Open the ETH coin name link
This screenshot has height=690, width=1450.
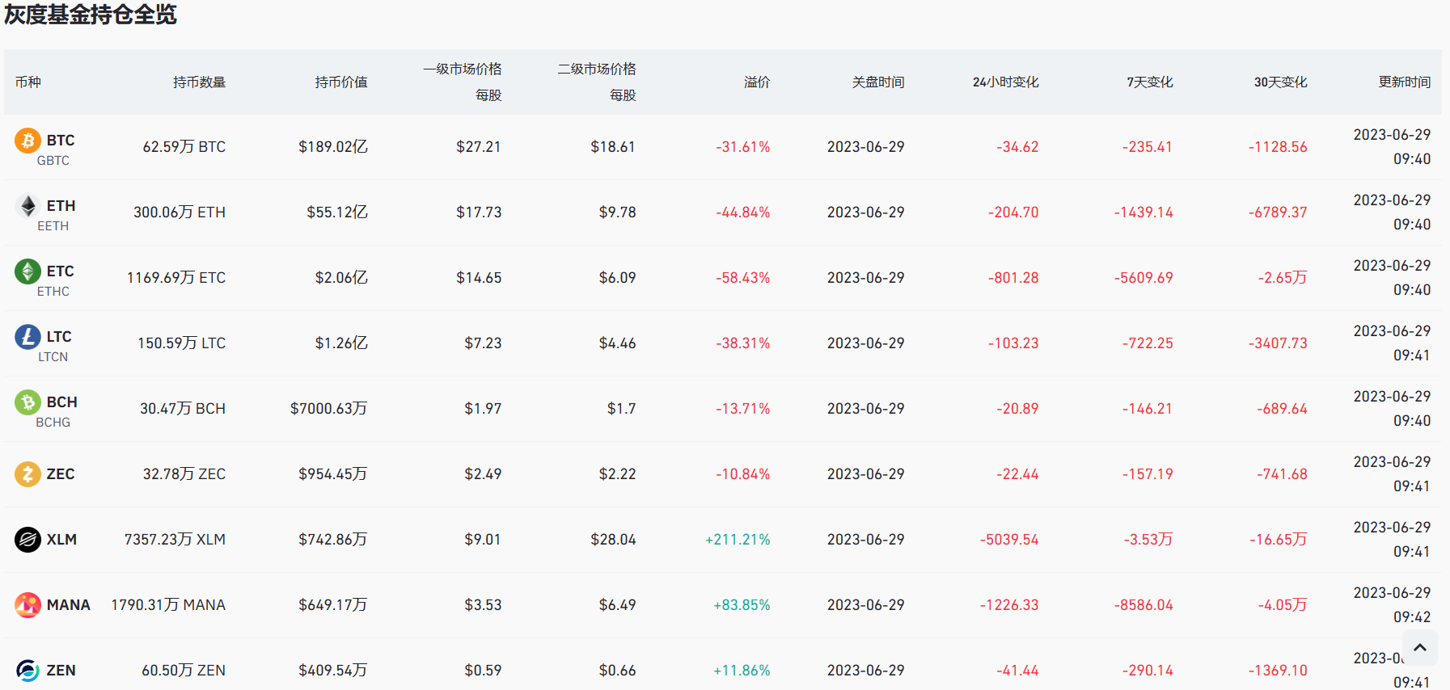click(61, 206)
